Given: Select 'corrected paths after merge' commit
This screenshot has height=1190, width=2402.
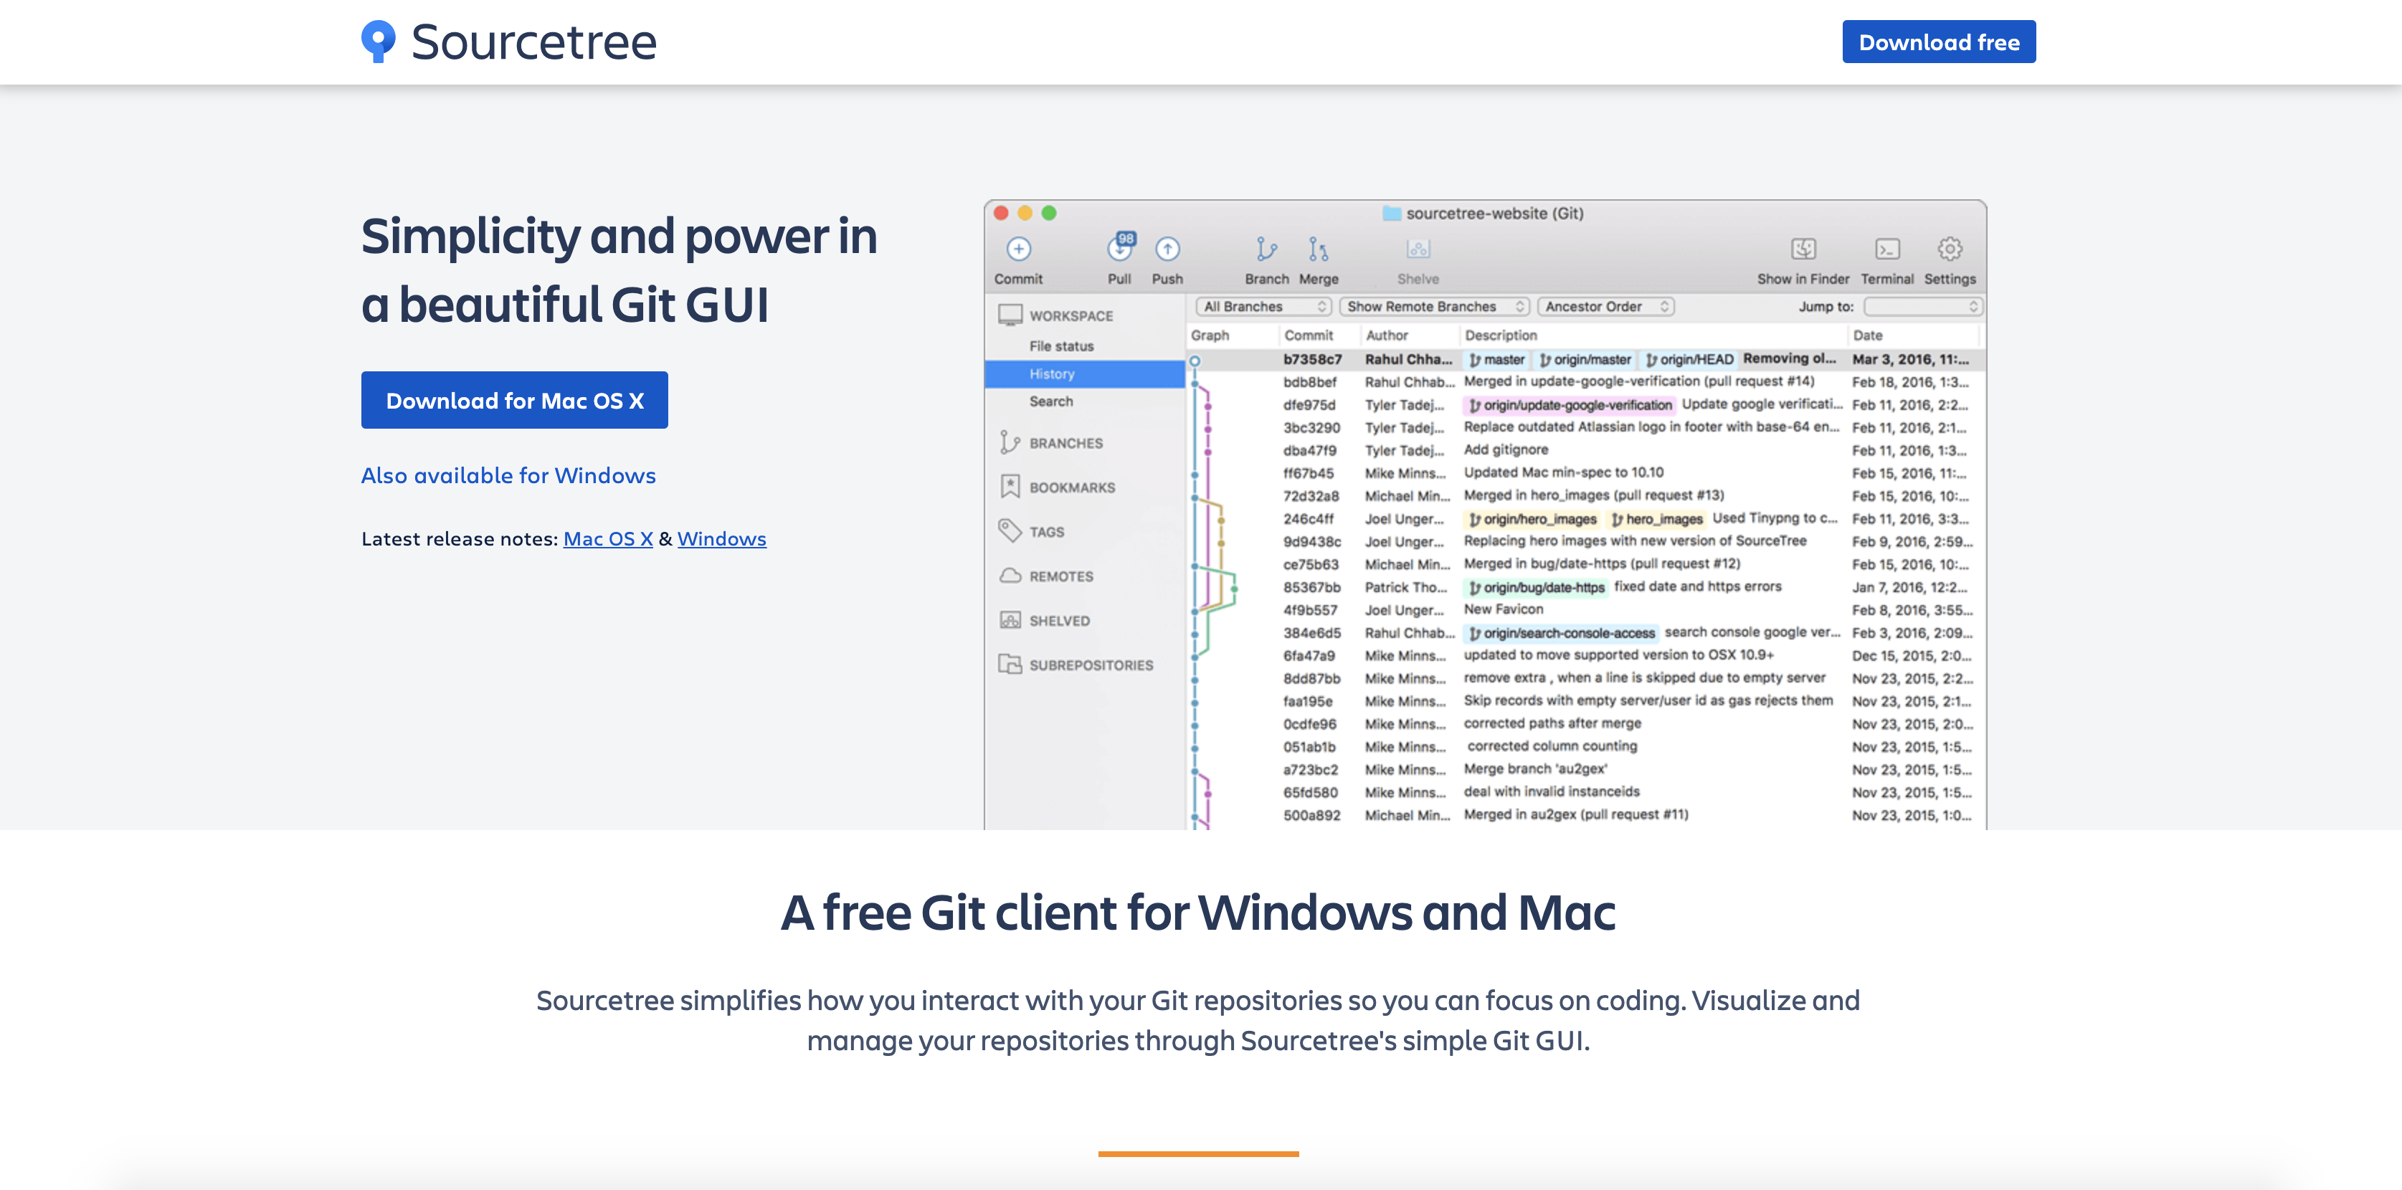Looking at the screenshot, I should coord(1552,723).
